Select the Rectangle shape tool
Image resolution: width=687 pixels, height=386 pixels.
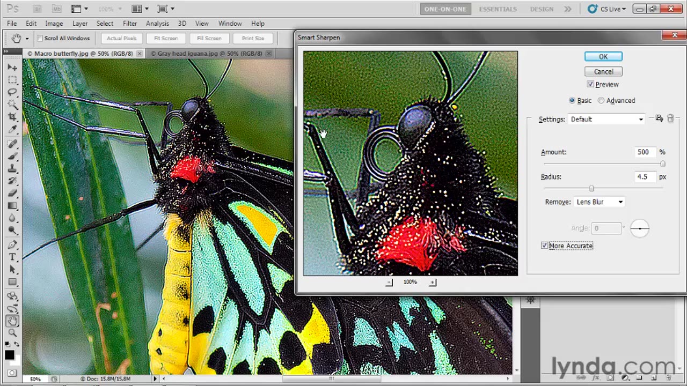pos(12,282)
